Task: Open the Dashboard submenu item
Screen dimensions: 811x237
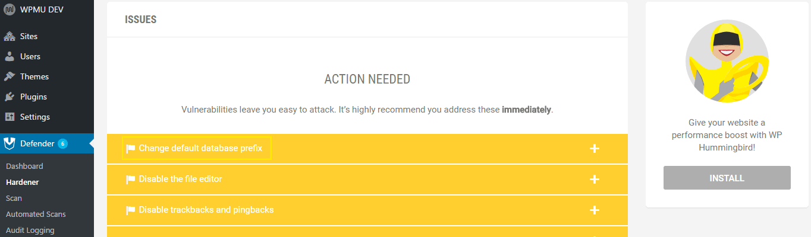Action: 24,166
